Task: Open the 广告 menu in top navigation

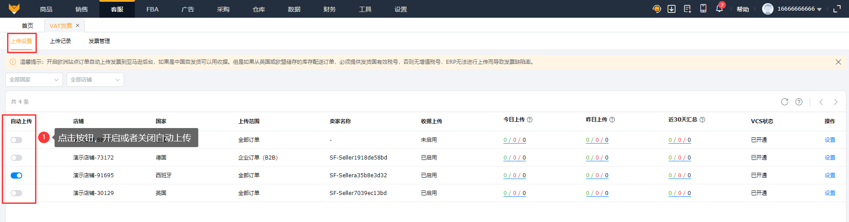Action: coord(188,9)
